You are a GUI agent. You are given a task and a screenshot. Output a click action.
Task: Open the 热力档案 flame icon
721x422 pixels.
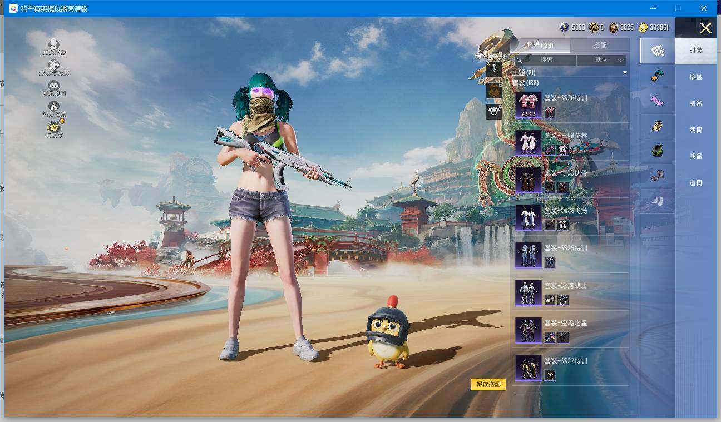pos(54,106)
